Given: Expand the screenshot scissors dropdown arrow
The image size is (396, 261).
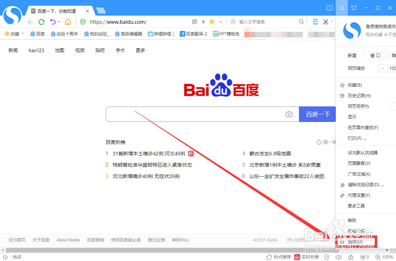Looking at the screenshot, I should [332, 22].
